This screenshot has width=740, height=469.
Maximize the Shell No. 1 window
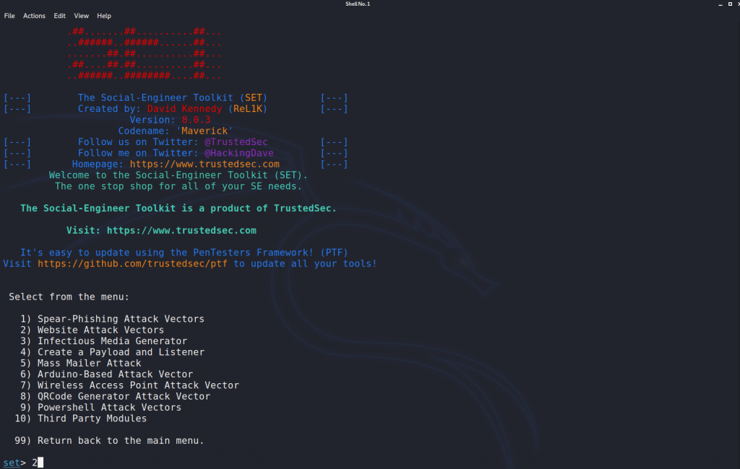(730, 4)
